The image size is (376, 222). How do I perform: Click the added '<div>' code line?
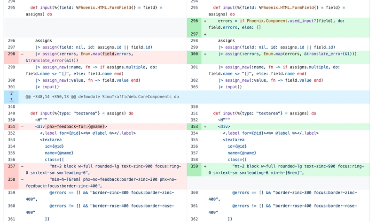[224, 126]
